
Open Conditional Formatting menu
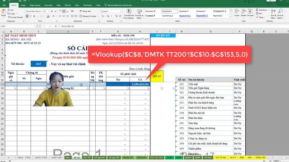[x=129, y=14]
